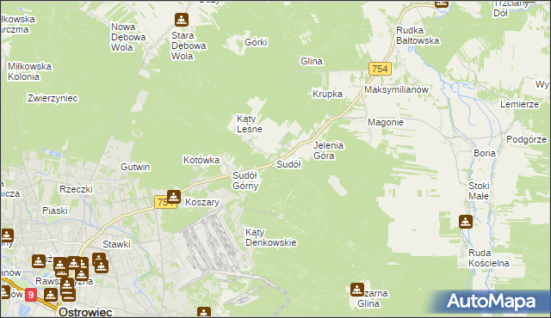Click the yellow 754 shield next to Koszary marker
This screenshot has height=318, width=551.
click(162, 202)
